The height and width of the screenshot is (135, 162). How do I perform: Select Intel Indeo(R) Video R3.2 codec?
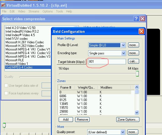tap(22, 31)
